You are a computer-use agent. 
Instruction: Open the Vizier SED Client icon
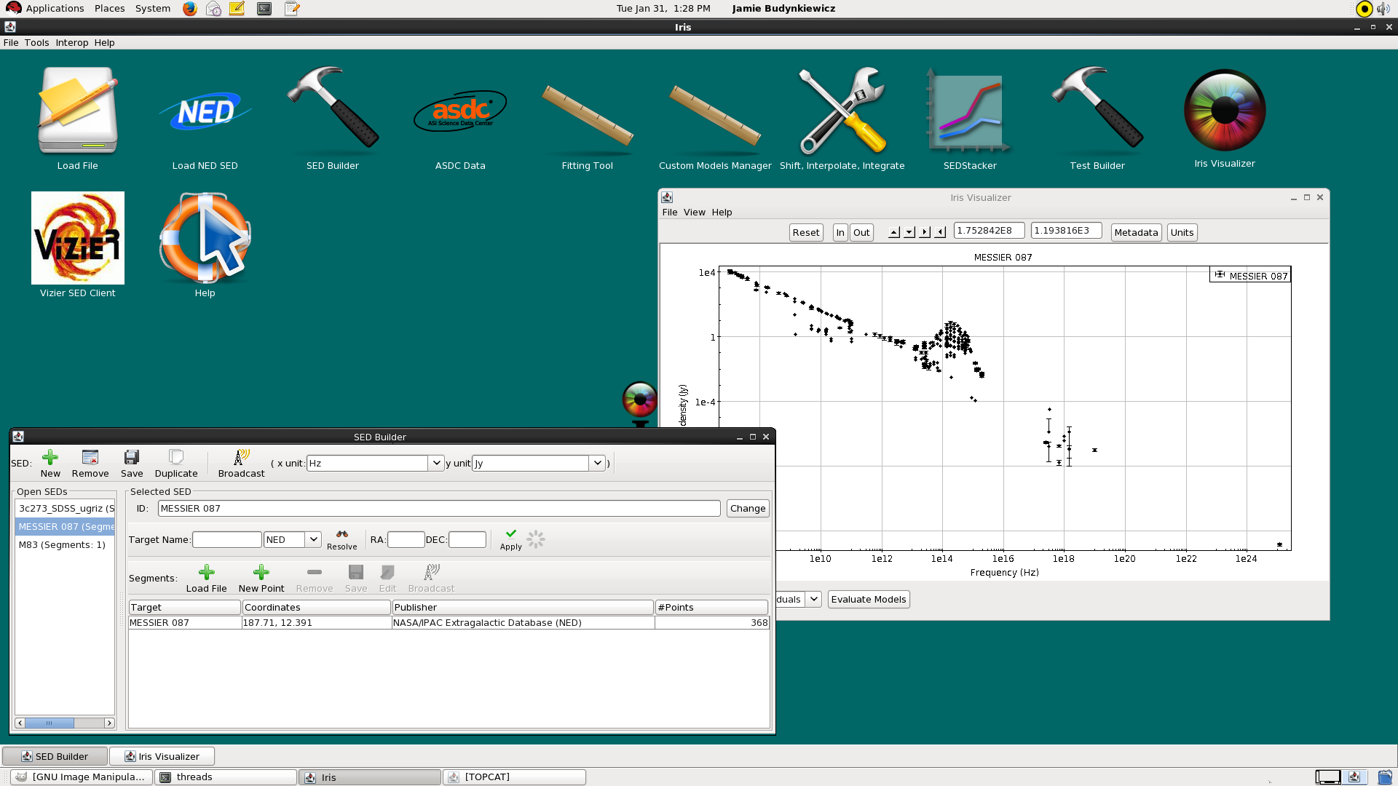78,238
